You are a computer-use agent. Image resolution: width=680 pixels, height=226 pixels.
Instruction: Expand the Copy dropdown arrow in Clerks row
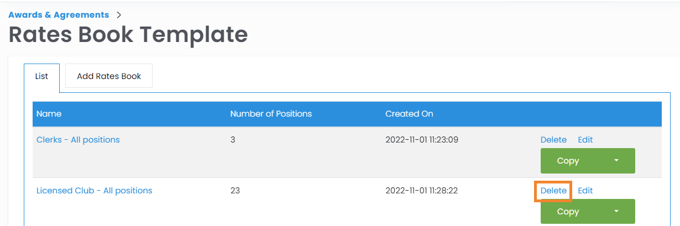click(616, 161)
